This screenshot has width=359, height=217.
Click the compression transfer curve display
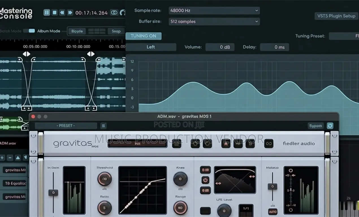pyautogui.click(x=142, y=190)
